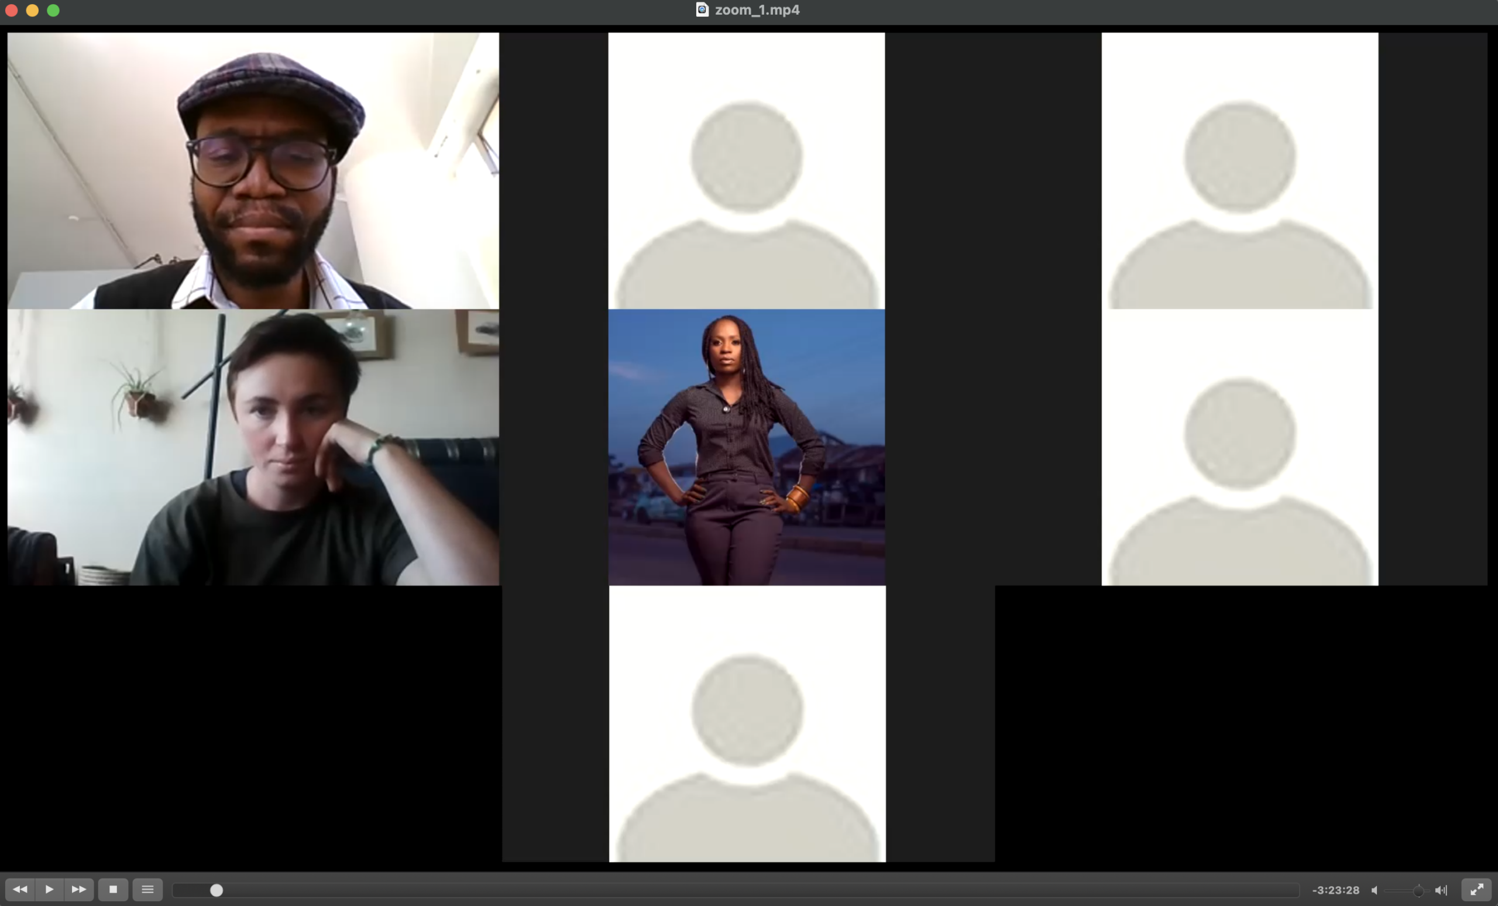
Task: Click the fast-forward button
Action: pos(79,890)
